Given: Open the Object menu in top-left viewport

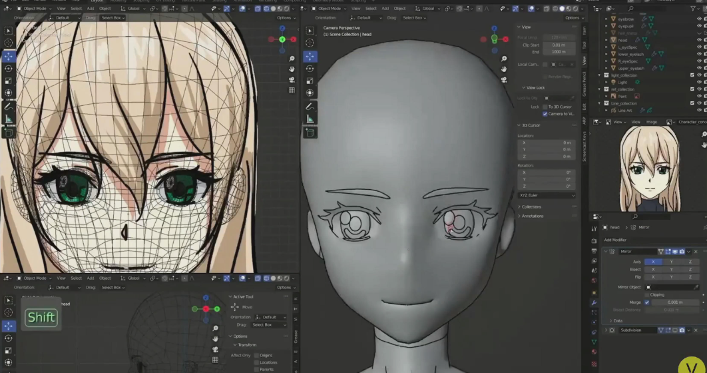Looking at the screenshot, I should (105, 9).
